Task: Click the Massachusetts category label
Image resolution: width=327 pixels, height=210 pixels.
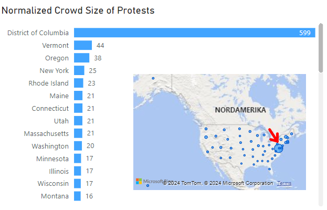Action: click(x=46, y=133)
